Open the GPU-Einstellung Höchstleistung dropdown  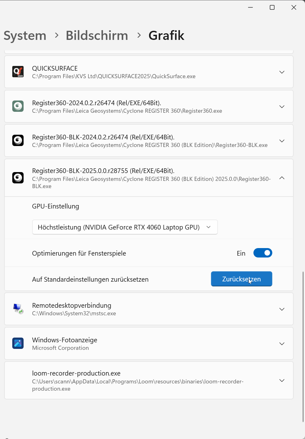(125, 227)
